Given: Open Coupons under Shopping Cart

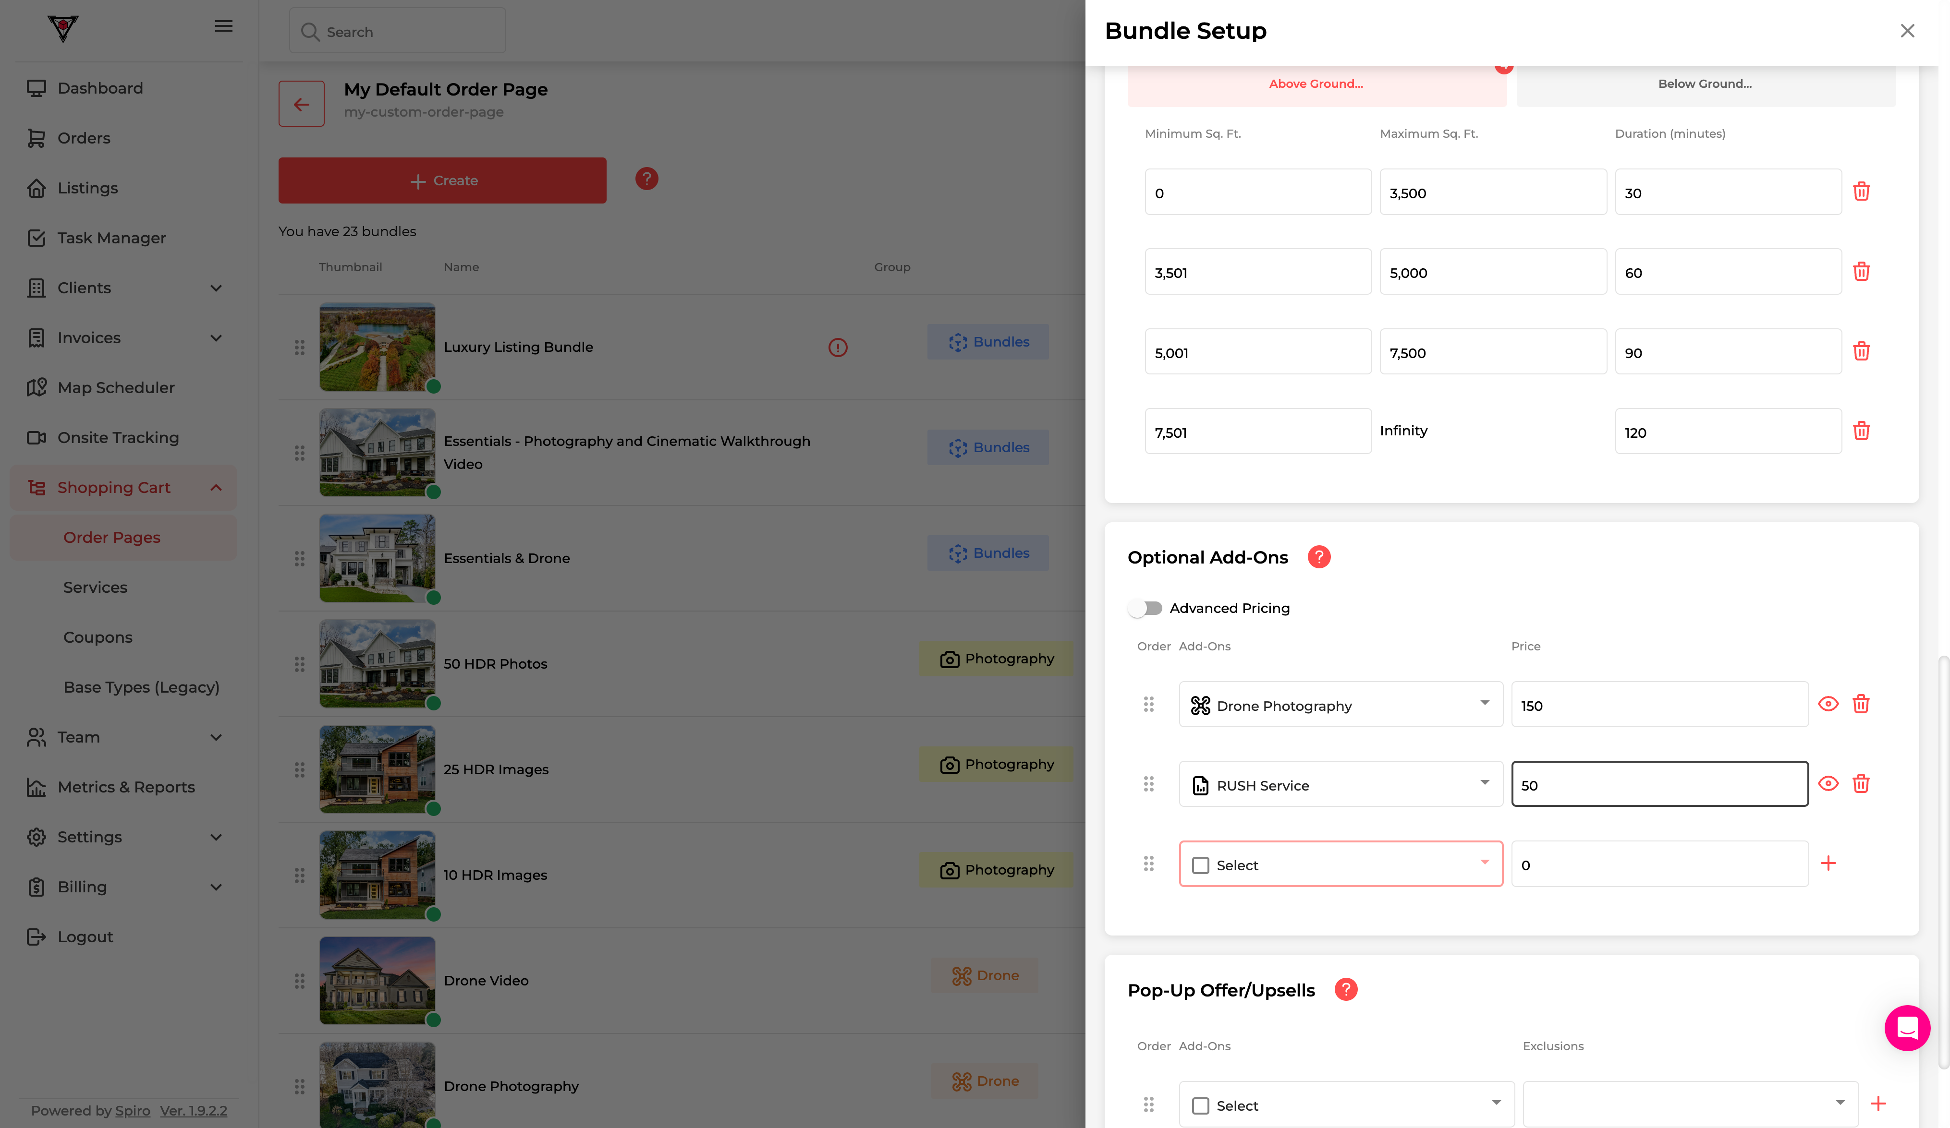Looking at the screenshot, I should (97, 637).
